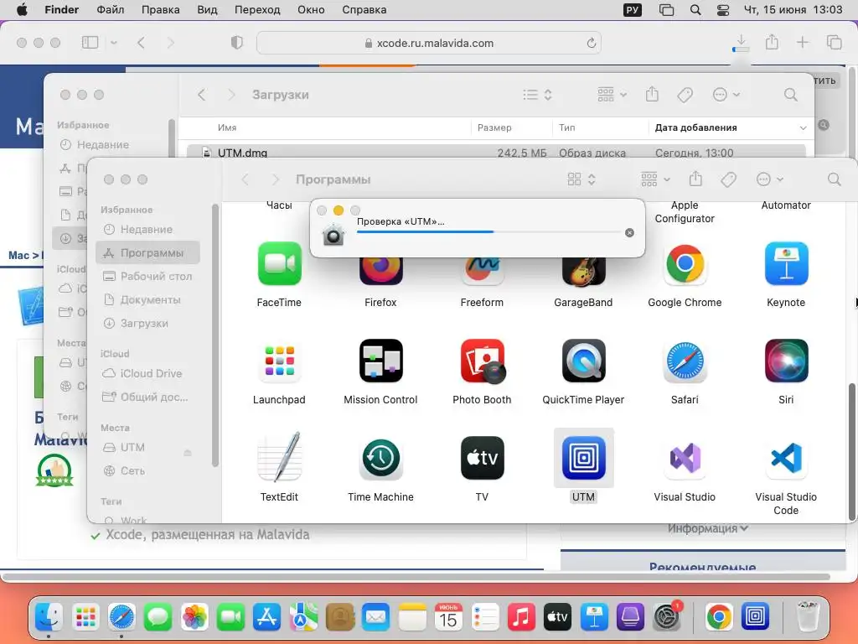Open Time Machine app icon
The image size is (858, 644).
point(381,458)
